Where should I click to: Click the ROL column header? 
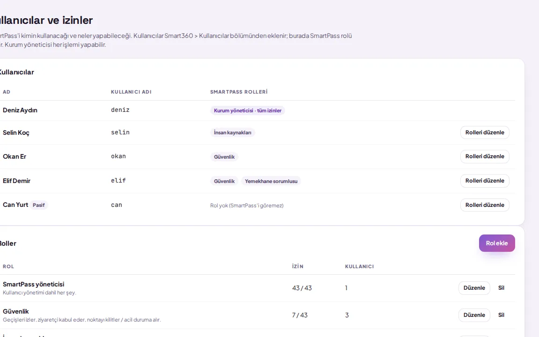(x=8, y=266)
